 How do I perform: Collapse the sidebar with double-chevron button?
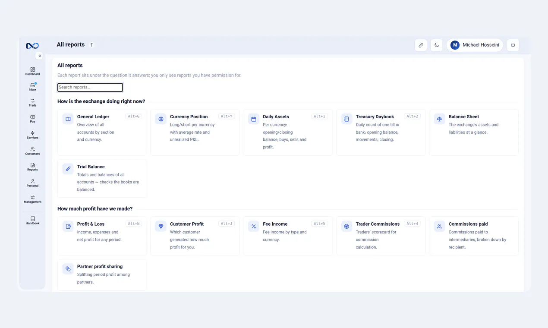click(40, 56)
